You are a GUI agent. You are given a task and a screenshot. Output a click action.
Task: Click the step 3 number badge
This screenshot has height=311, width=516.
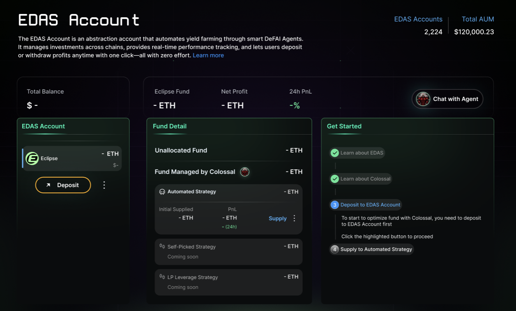coord(335,205)
